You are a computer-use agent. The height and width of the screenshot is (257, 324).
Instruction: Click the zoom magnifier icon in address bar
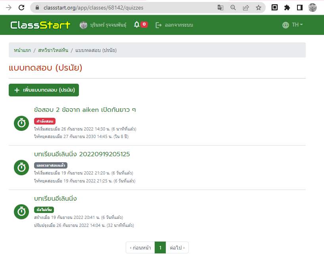[233, 7]
